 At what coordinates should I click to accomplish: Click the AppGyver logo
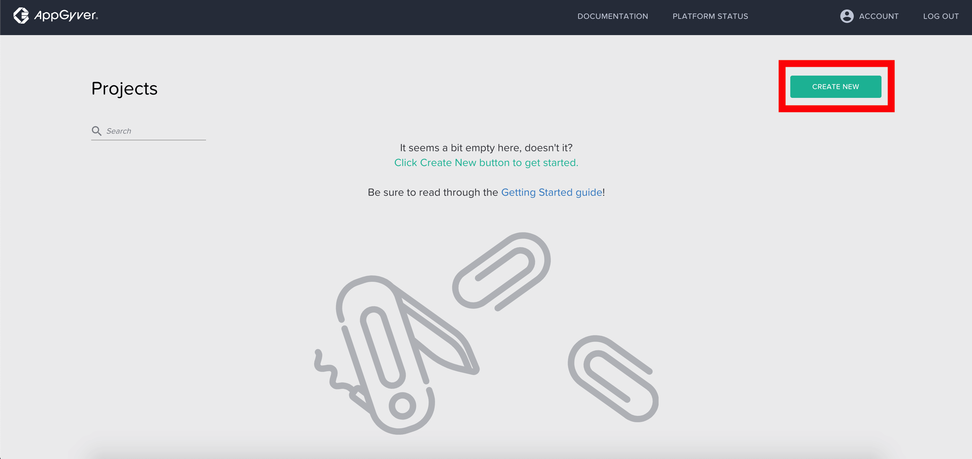pyautogui.click(x=55, y=16)
